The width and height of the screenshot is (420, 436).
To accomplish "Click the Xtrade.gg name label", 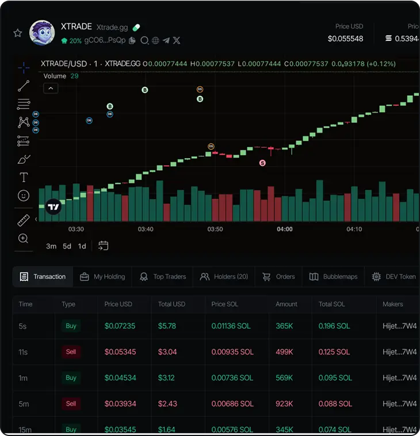I will click(x=112, y=27).
